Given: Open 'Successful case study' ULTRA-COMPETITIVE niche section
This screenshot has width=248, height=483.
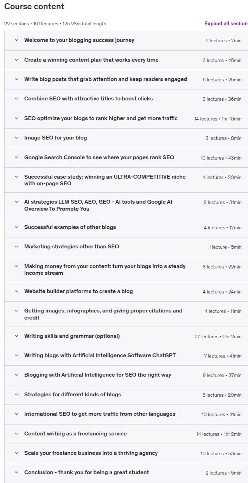Looking at the screenshot, I should pos(126,180).
